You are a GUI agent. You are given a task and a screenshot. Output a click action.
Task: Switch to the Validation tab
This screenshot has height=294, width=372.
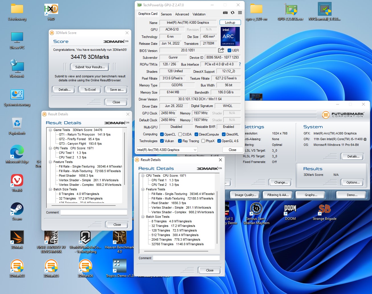tap(199, 14)
